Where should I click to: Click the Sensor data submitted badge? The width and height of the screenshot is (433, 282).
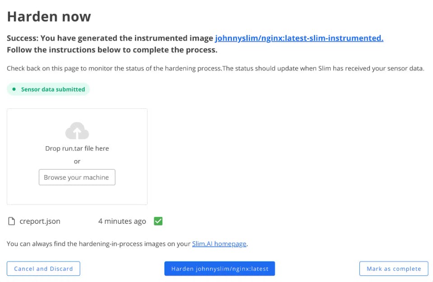(48, 89)
